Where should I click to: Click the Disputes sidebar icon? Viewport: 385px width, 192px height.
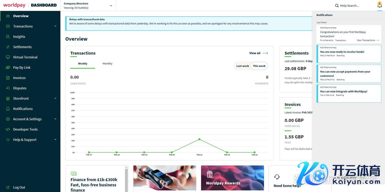coord(8,88)
